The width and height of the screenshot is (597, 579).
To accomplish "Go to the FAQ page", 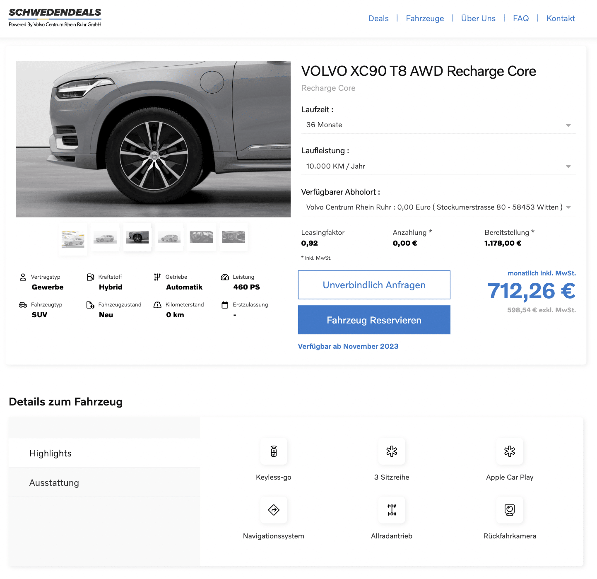I will point(521,18).
